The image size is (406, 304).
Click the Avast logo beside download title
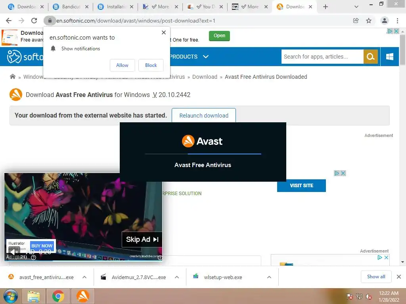16,95
